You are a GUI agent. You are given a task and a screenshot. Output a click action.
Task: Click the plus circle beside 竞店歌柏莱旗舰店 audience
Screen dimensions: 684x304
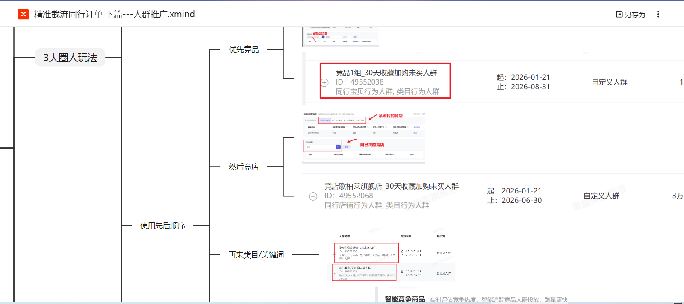(313, 196)
